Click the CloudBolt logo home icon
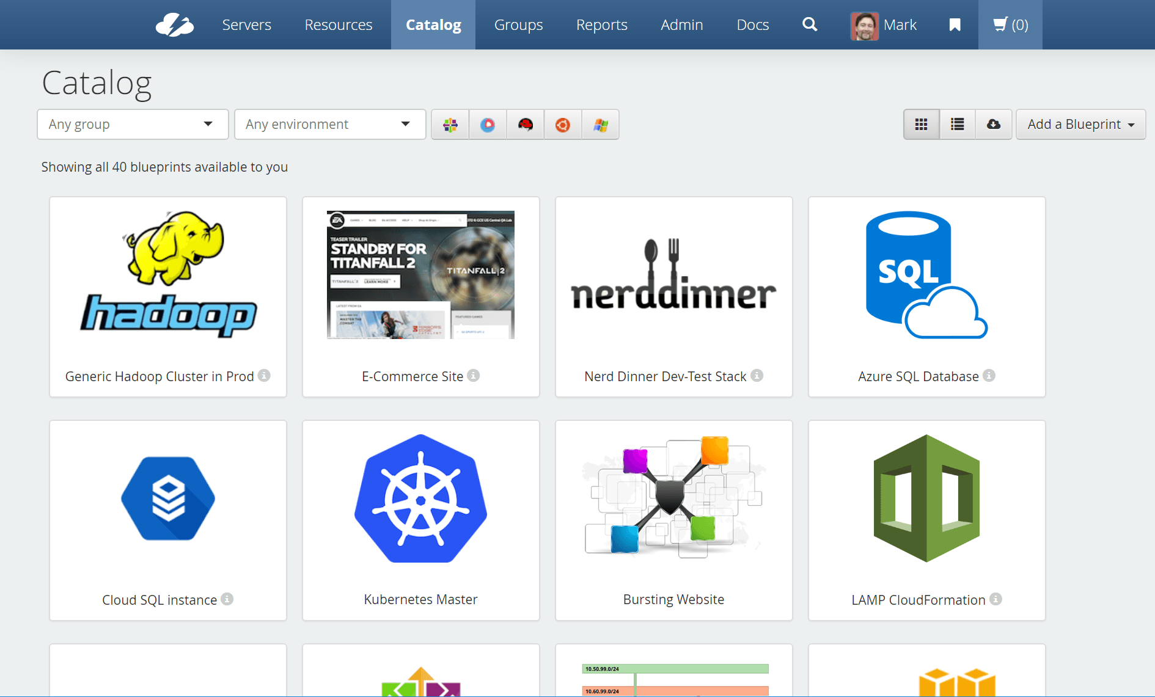Viewport: 1155px width, 697px height. point(174,25)
